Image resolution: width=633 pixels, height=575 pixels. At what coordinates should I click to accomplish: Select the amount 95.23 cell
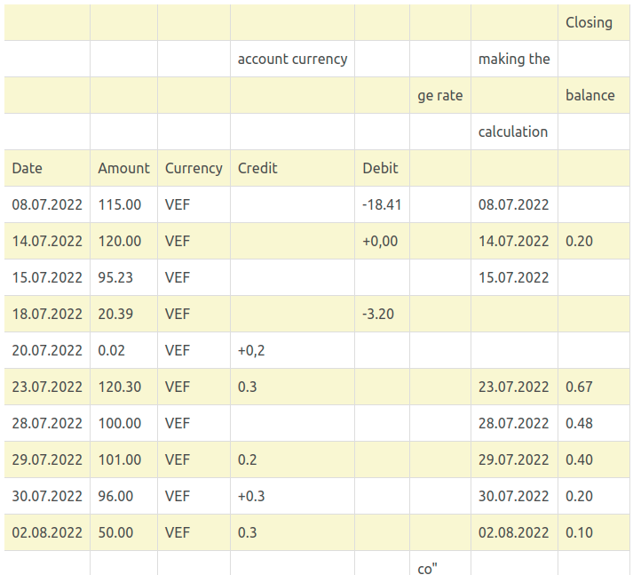116,277
